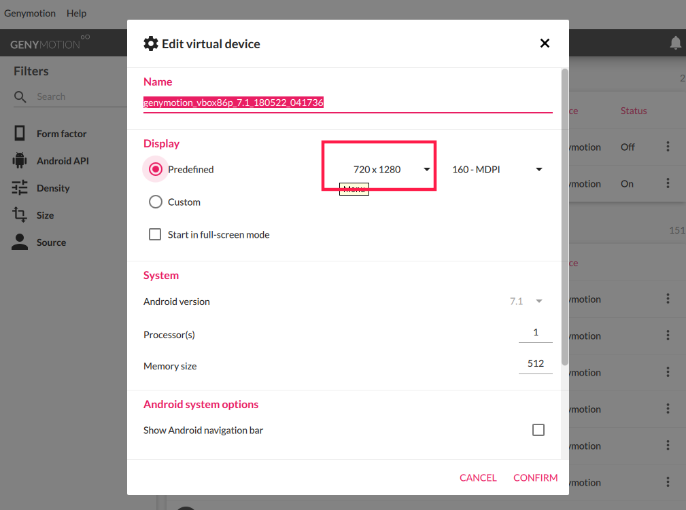Click the notification bell icon
The width and height of the screenshot is (686, 510).
(x=676, y=43)
